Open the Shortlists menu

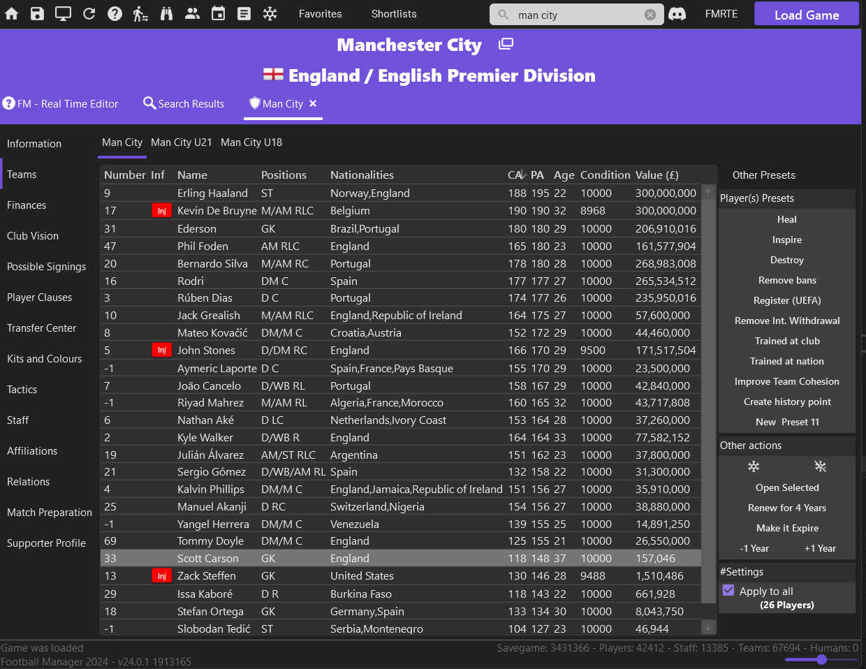click(x=394, y=14)
